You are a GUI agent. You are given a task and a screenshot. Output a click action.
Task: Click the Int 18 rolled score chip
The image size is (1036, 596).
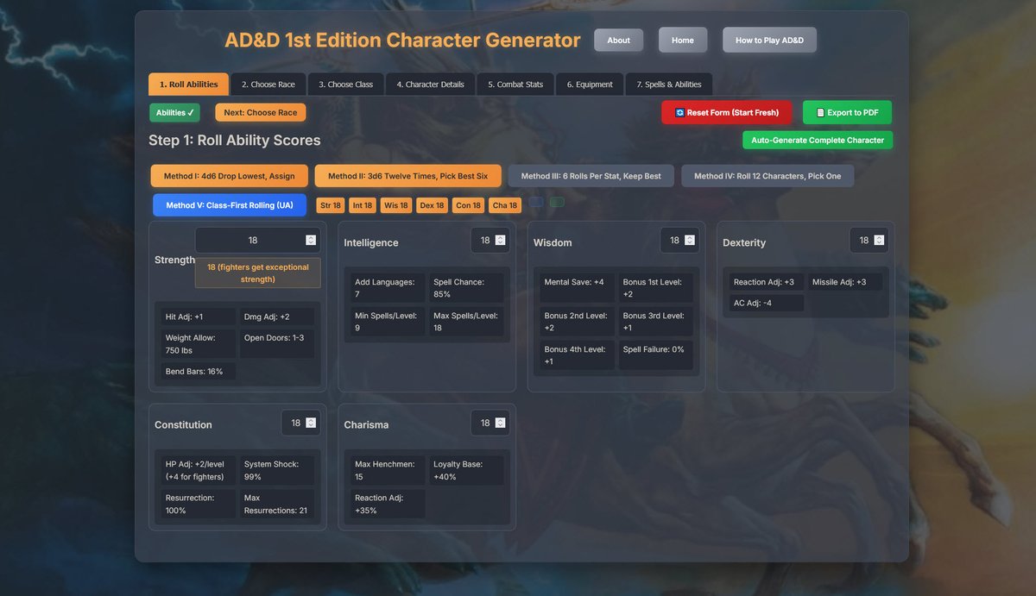point(363,205)
